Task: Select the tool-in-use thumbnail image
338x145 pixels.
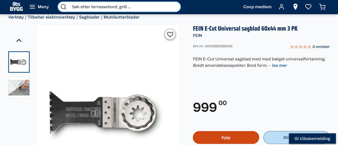Action: coord(19,88)
